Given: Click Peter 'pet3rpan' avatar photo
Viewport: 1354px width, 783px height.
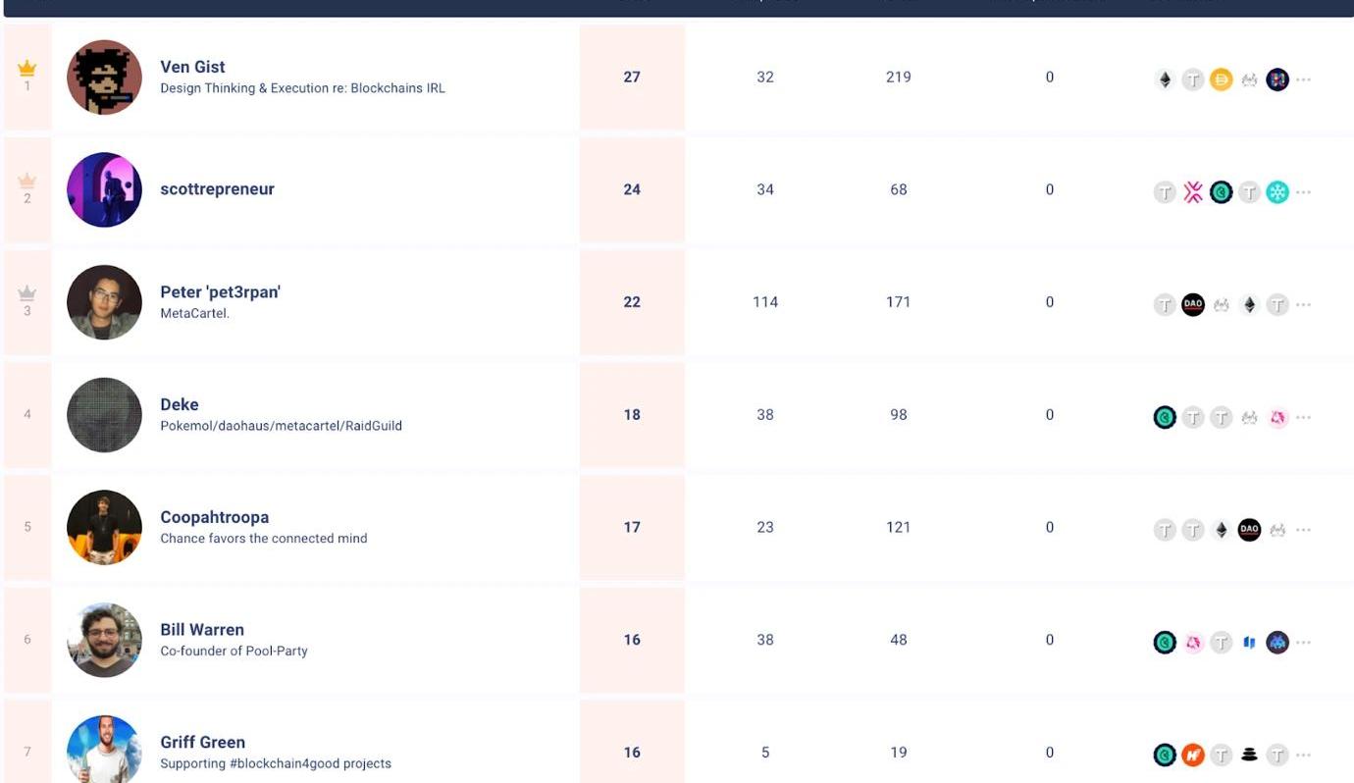Looking at the screenshot, I should [104, 302].
